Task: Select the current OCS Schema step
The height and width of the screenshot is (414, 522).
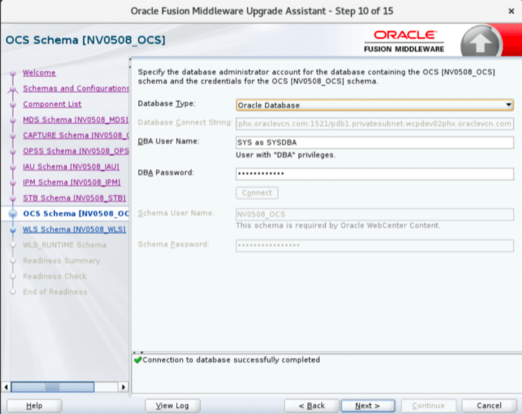Action: [x=76, y=214]
